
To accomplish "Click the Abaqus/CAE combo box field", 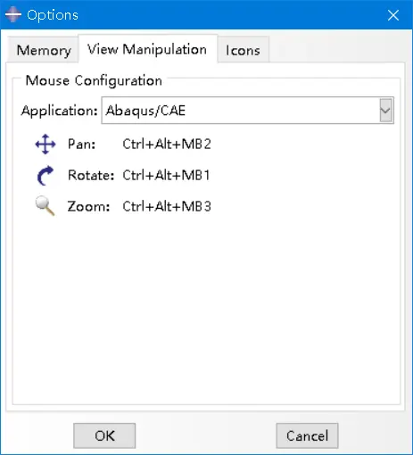I will [x=248, y=111].
